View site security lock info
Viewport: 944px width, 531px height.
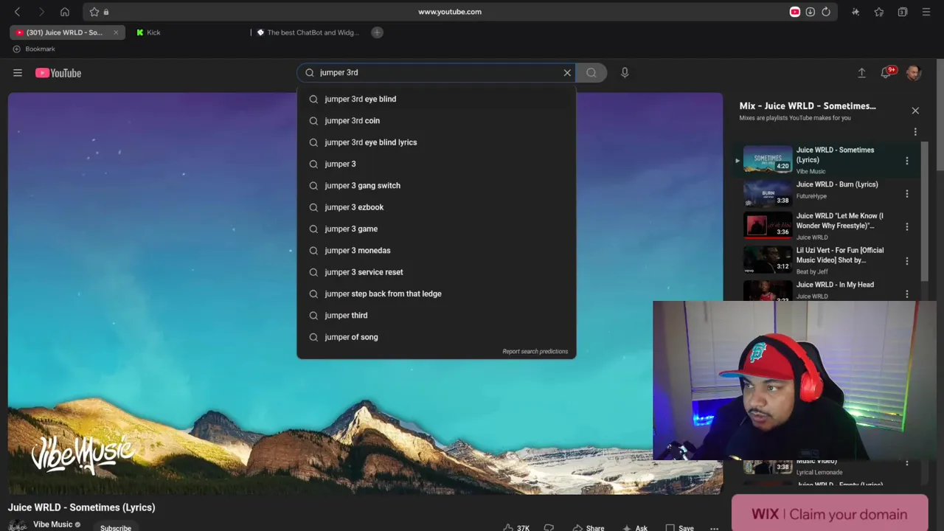106,12
